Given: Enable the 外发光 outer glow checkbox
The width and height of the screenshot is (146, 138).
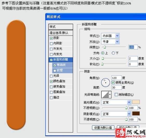Looking at the screenshot, I should (x=51, y=49).
